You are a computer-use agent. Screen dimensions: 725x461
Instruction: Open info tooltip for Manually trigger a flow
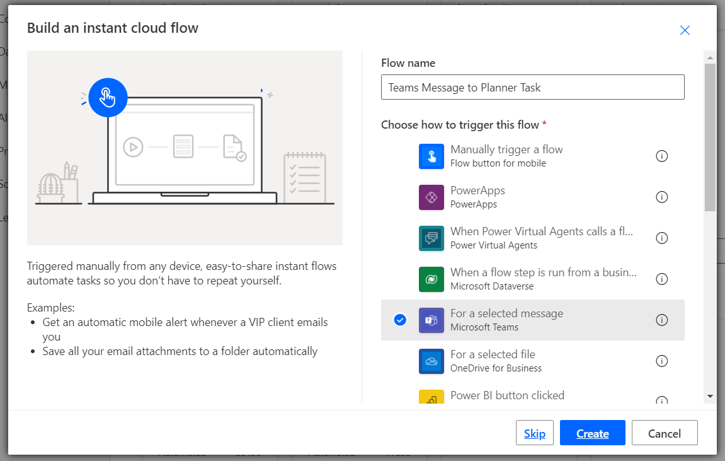click(661, 156)
